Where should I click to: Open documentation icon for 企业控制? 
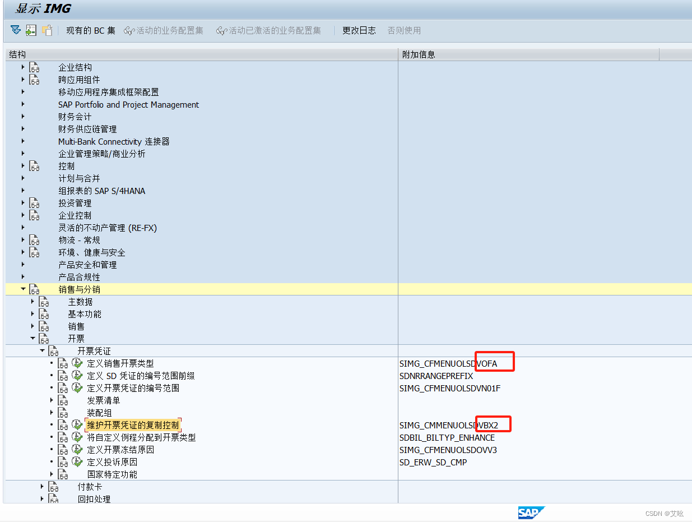tap(35, 215)
